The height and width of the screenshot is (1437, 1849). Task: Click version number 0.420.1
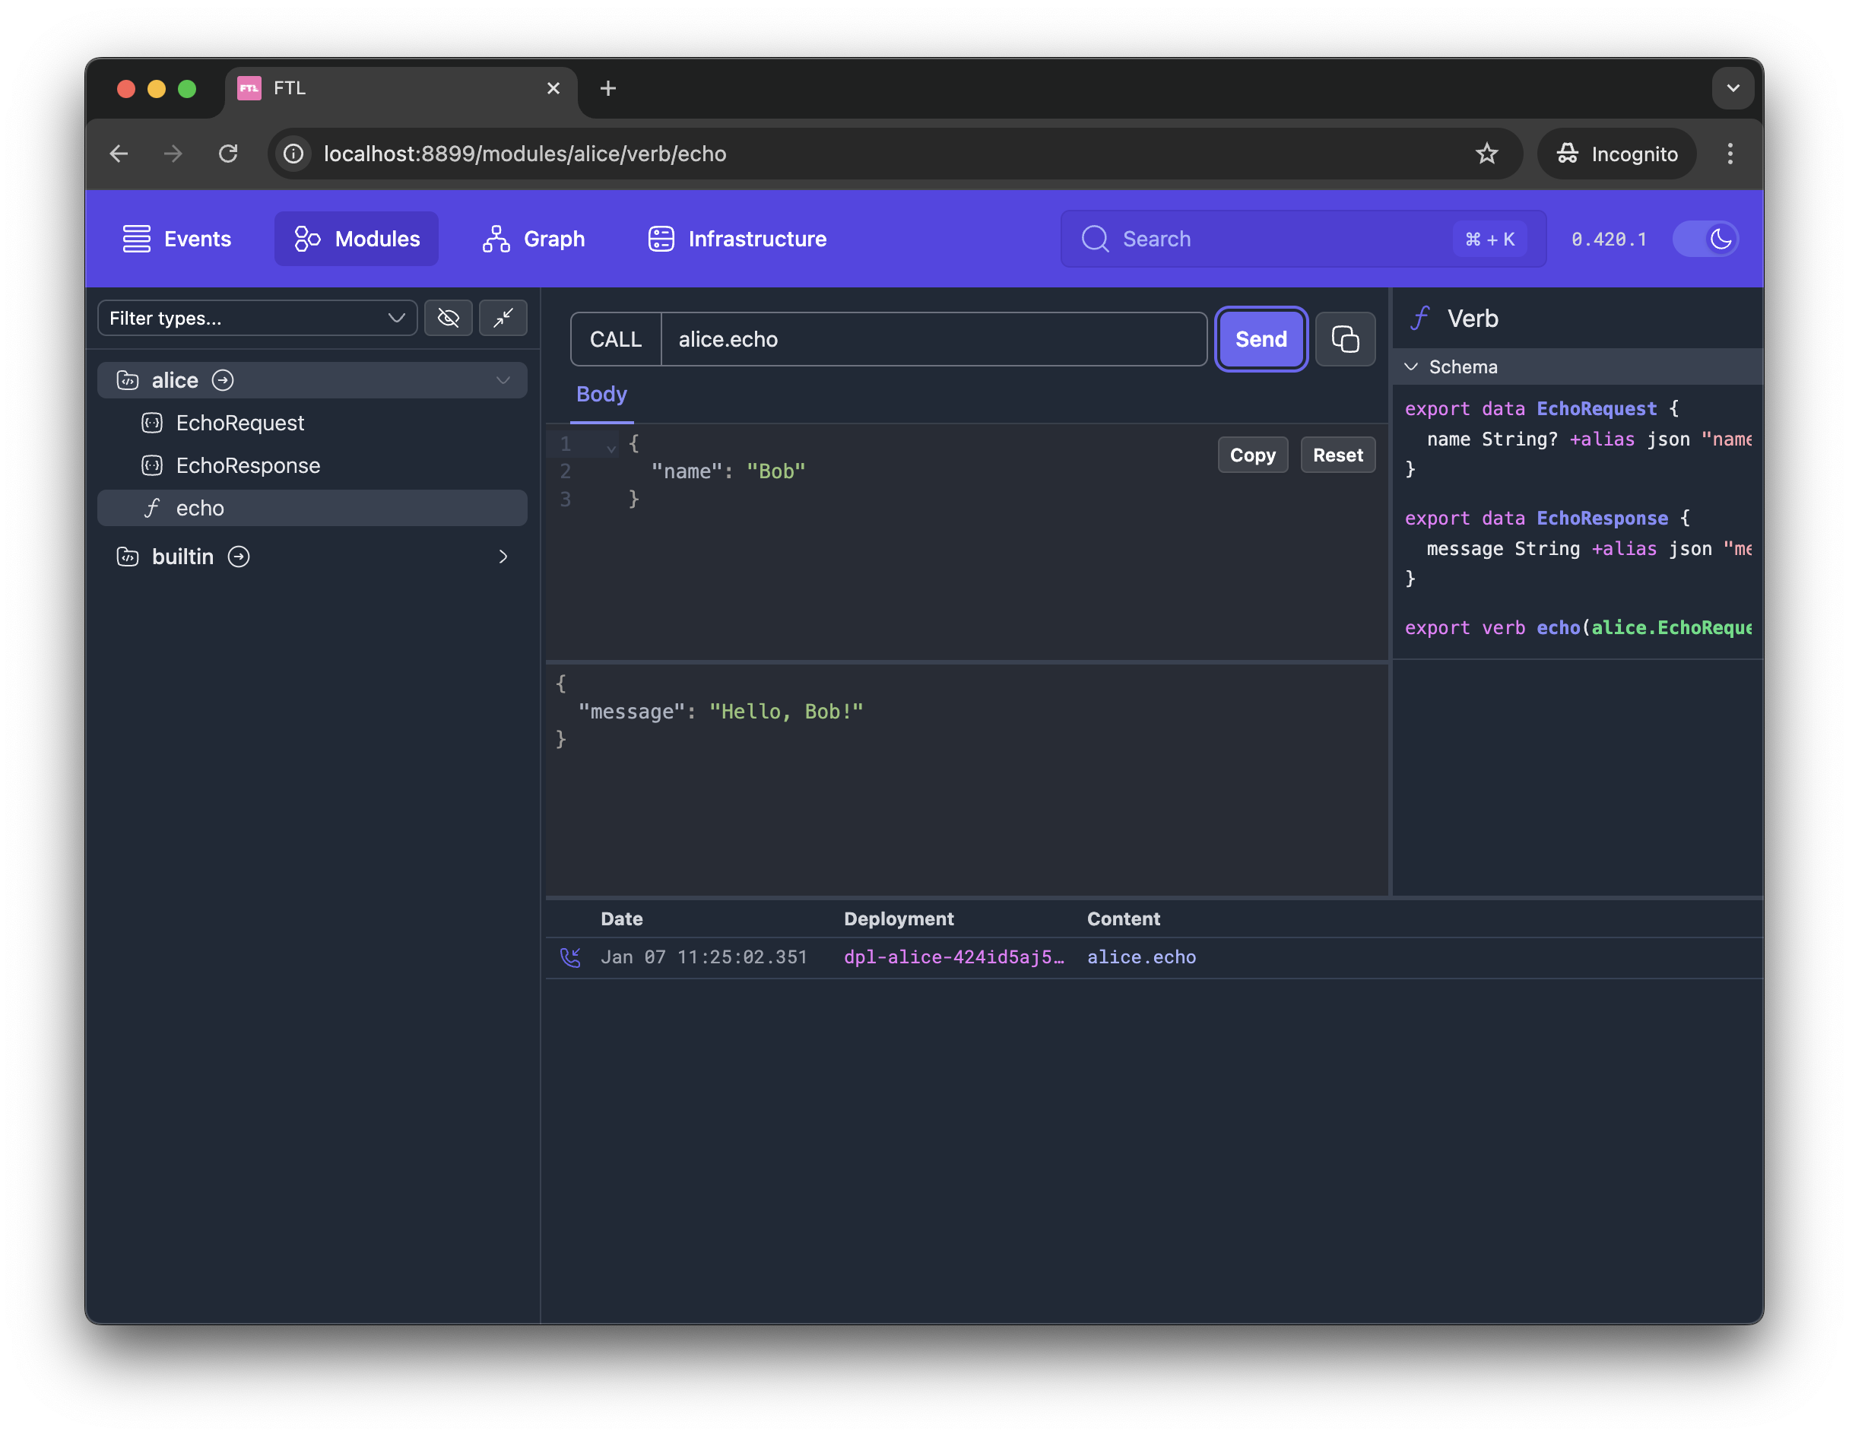tap(1609, 239)
